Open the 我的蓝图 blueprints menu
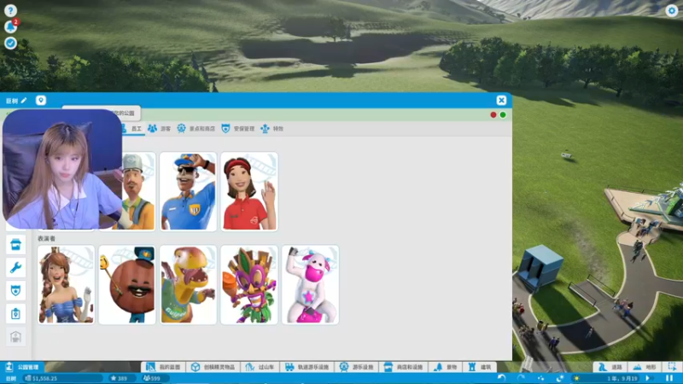The image size is (683, 384). pos(163,367)
